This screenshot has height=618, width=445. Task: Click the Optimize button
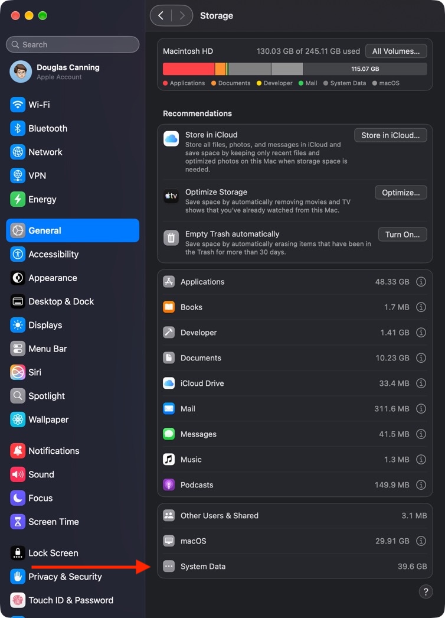point(401,193)
